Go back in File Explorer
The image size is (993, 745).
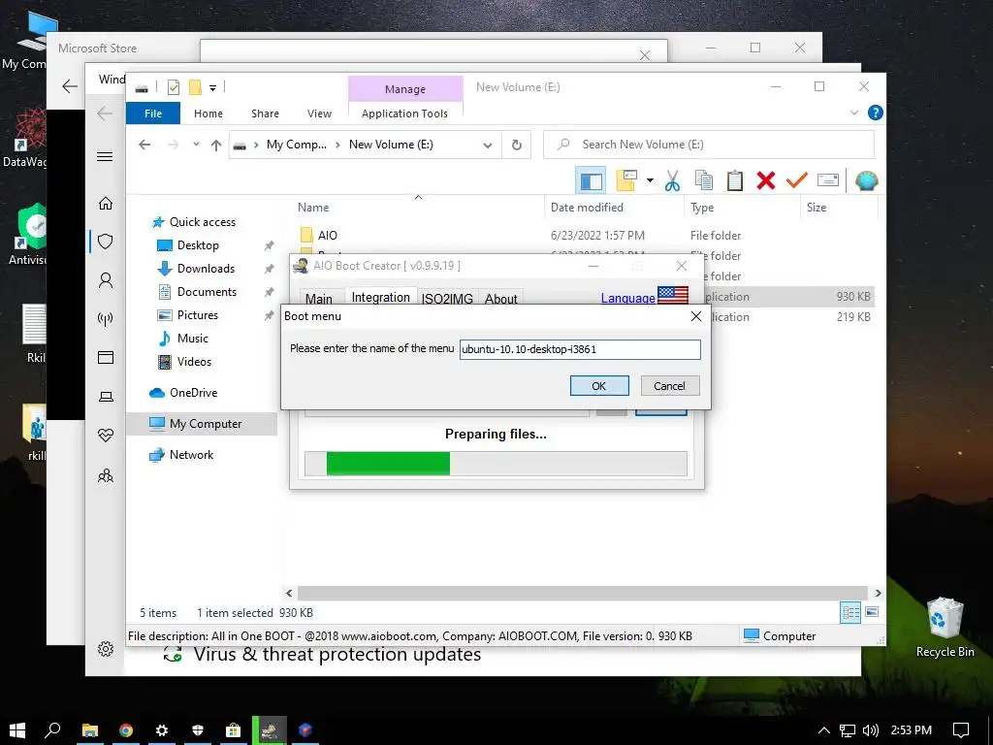(144, 145)
